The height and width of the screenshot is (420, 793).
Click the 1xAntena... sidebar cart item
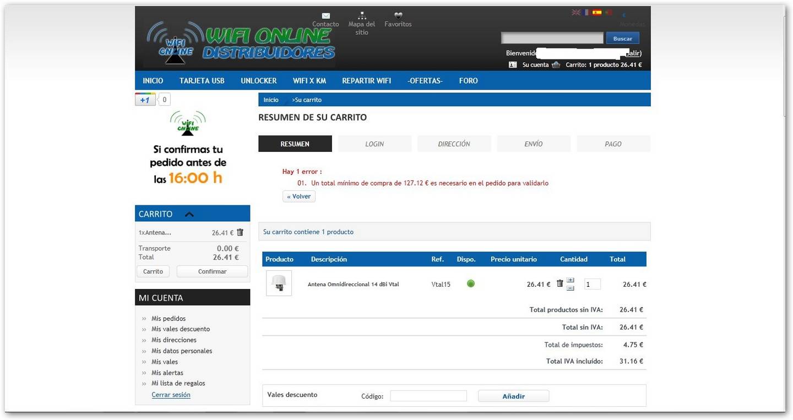click(x=155, y=233)
